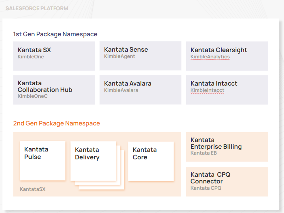Screen dimensions: 284x213
Task: Click the Kantata Avalara card title
Action: click(x=127, y=83)
